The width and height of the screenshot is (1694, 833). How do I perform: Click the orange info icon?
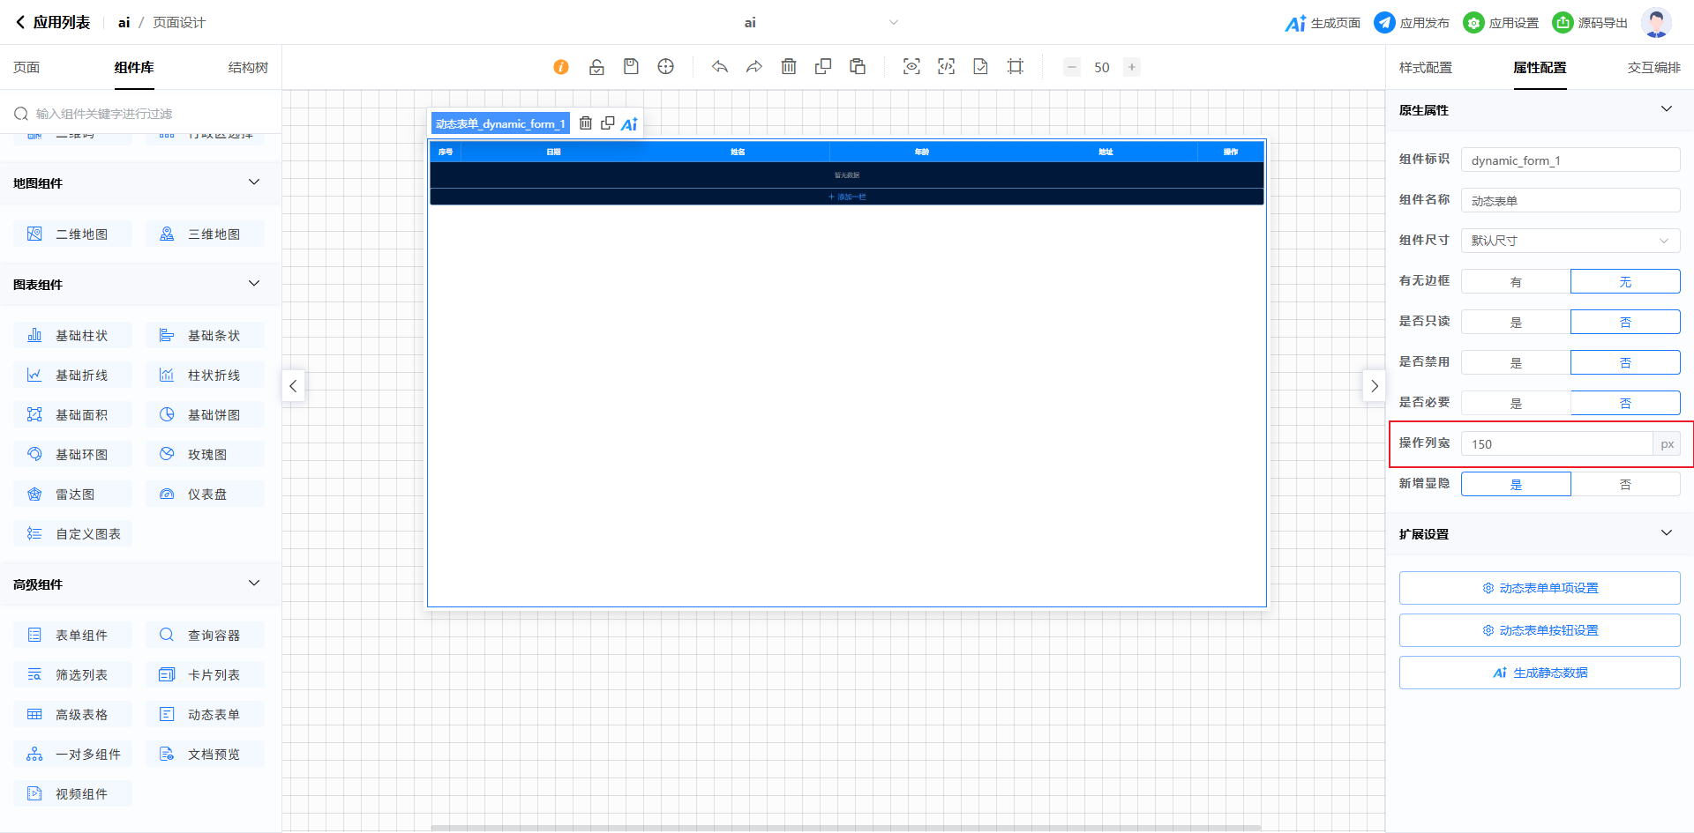click(x=561, y=67)
